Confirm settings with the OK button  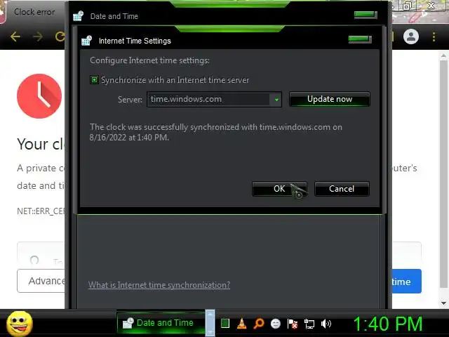279,189
